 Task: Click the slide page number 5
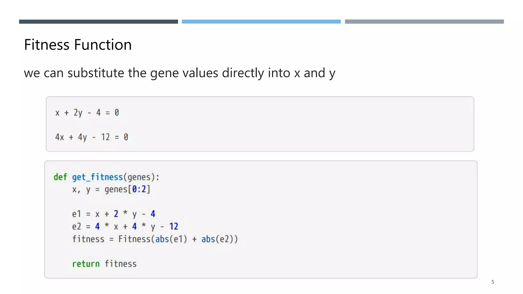tap(493, 282)
